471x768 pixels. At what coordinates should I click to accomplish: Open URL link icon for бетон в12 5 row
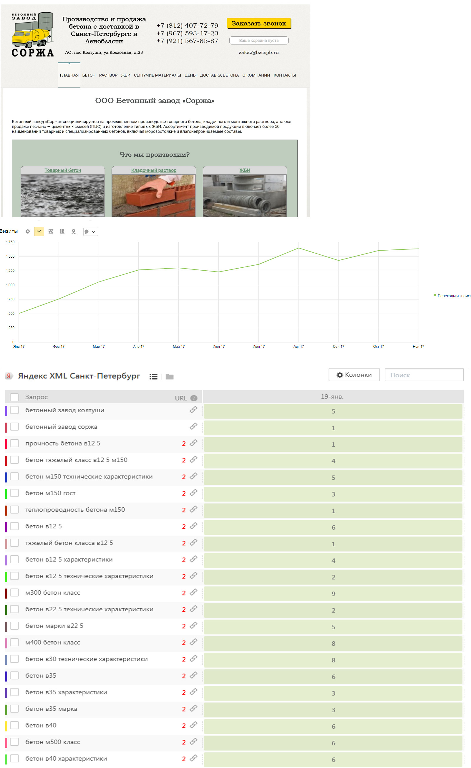[193, 526]
